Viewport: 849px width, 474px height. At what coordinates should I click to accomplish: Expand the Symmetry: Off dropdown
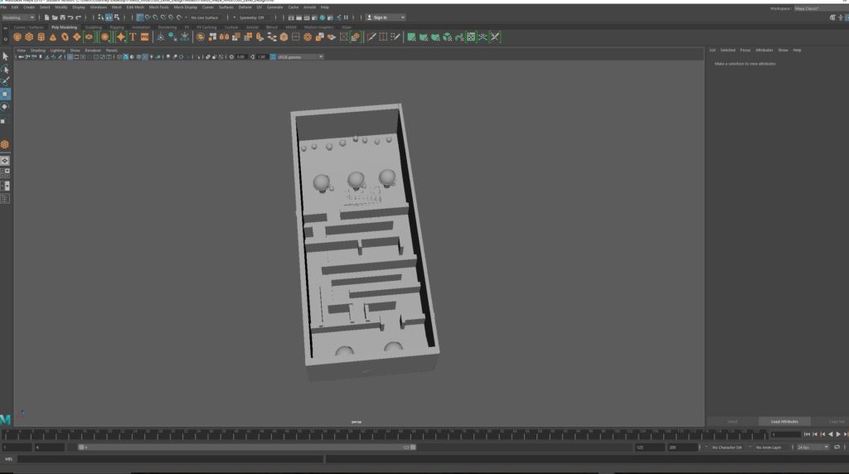(x=251, y=17)
